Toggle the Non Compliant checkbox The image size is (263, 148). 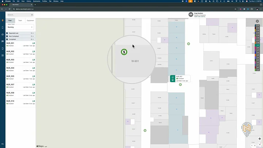tap(7, 36)
